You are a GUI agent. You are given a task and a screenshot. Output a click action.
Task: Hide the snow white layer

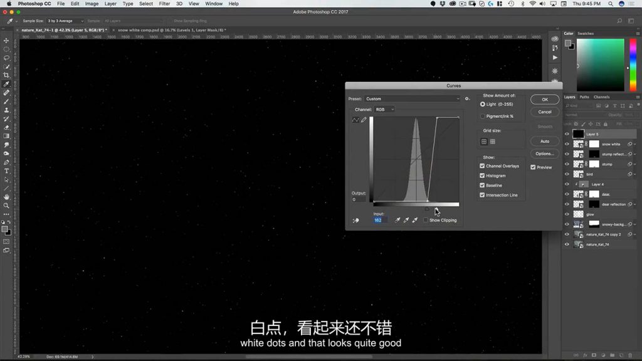point(567,144)
